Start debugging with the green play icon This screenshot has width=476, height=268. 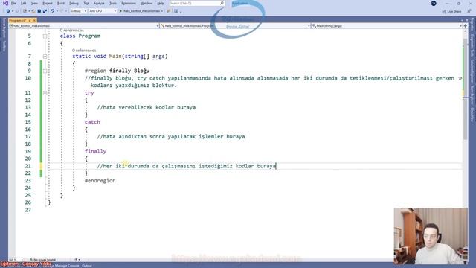point(120,11)
